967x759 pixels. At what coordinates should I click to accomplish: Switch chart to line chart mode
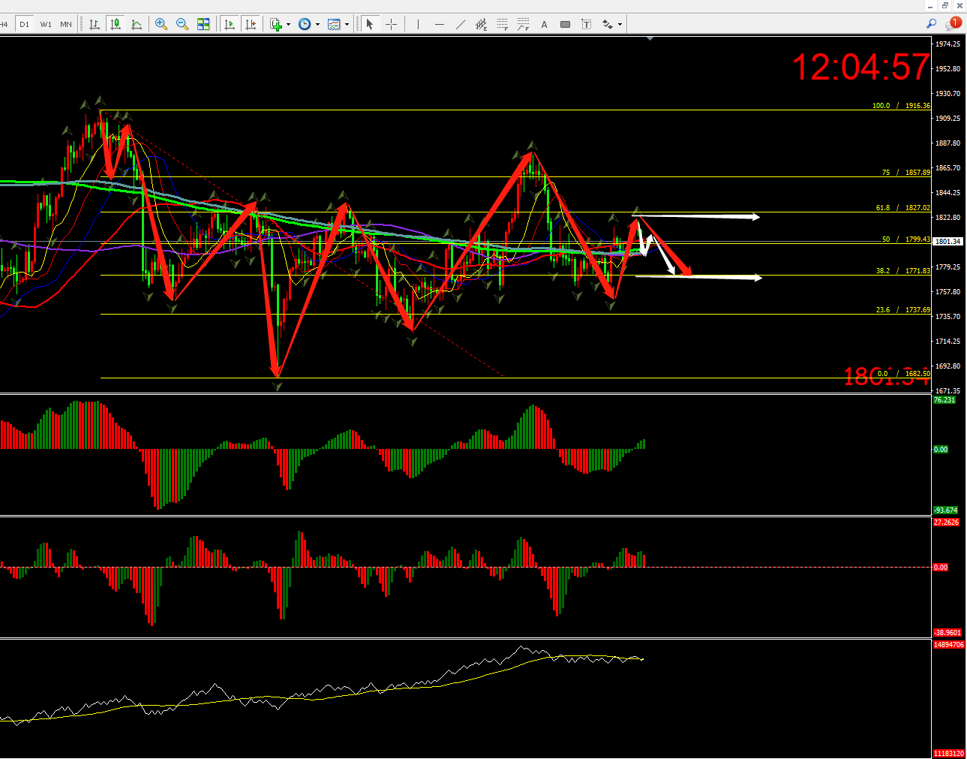click(x=137, y=24)
